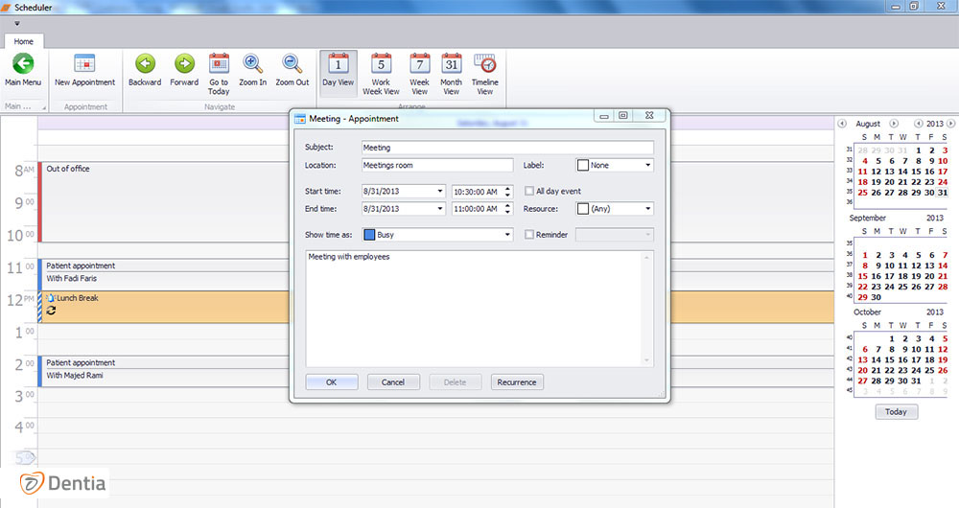Expand the Label dropdown
This screenshot has width=959, height=508.
tap(648, 166)
